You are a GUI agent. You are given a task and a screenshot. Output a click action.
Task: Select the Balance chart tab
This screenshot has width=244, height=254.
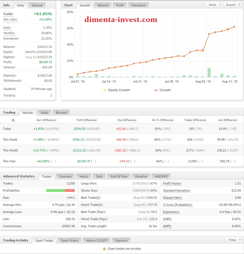coord(103,5)
